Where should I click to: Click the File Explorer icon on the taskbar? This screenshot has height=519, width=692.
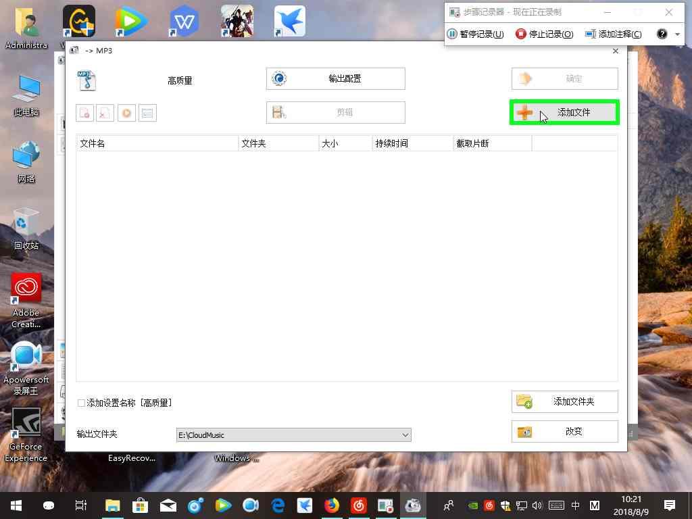tap(112, 505)
